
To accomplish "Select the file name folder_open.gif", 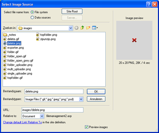I will [x=17, y=56].
